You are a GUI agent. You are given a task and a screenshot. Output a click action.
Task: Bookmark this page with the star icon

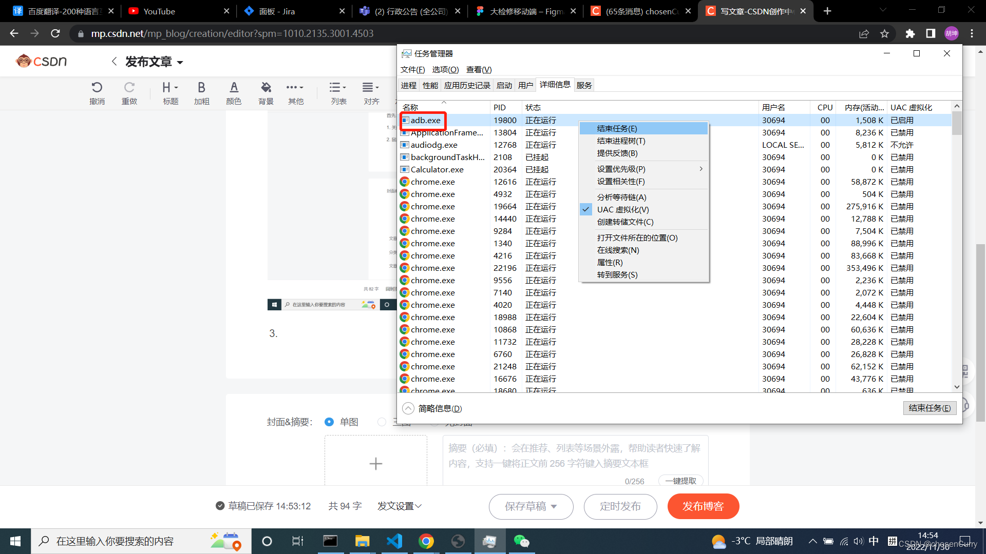(x=884, y=33)
